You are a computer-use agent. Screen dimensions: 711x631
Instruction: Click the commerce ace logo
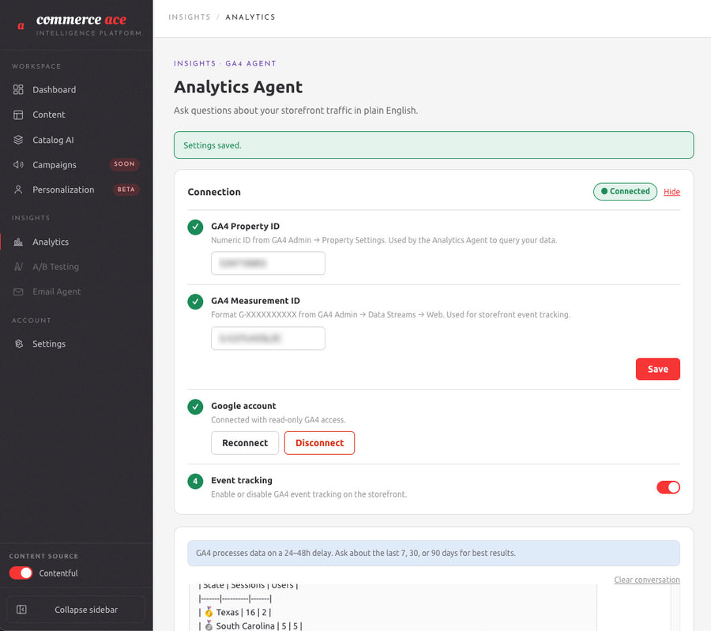pos(78,24)
